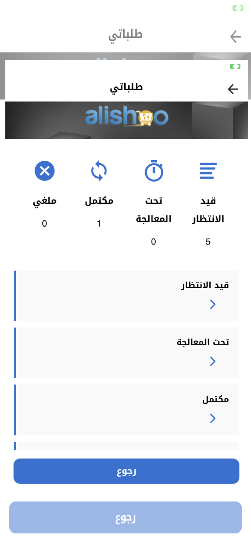Click the completed orders (مكتمل) refresh icon
Image resolution: width=251 pixels, height=544 pixels.
[99, 170]
